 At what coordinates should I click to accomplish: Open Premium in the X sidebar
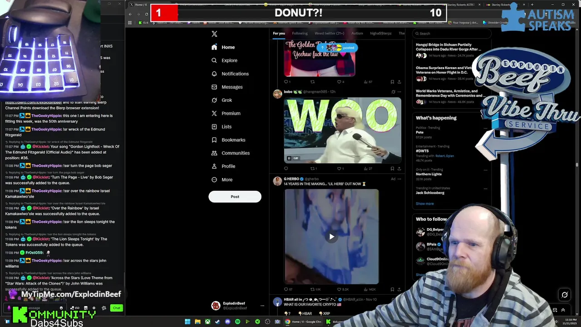226,113
